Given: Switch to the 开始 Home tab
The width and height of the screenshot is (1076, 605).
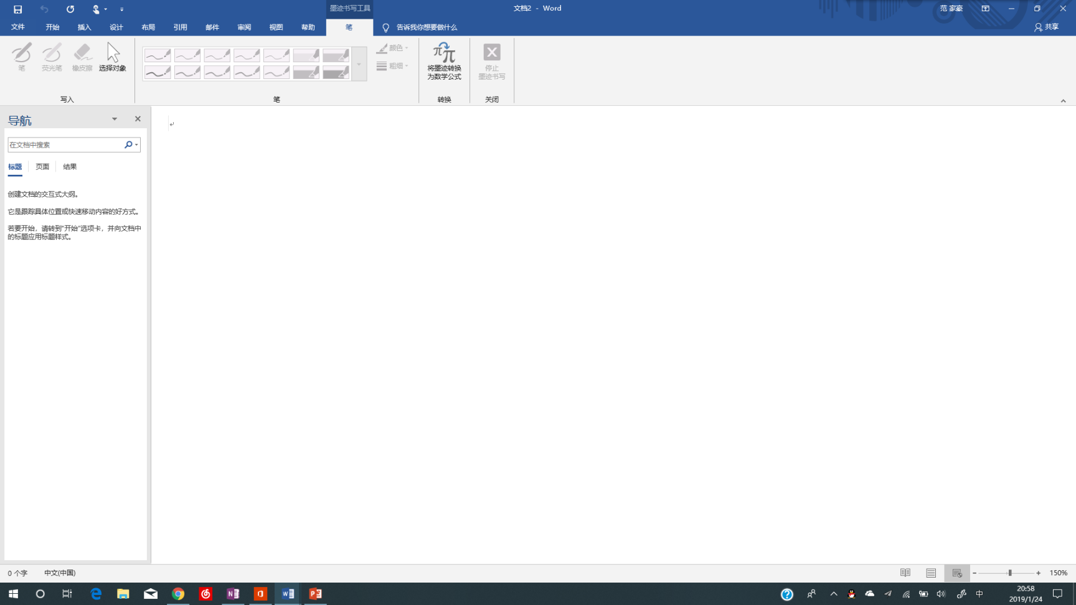Looking at the screenshot, I should (x=52, y=27).
